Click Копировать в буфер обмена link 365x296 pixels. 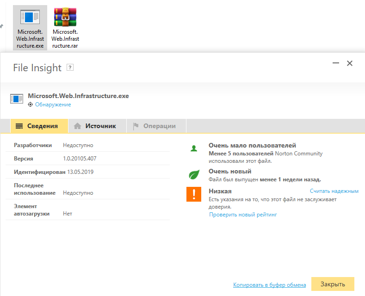click(270, 285)
